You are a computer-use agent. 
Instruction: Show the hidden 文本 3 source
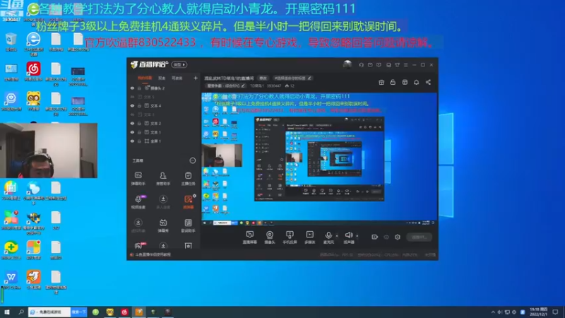coord(132,114)
